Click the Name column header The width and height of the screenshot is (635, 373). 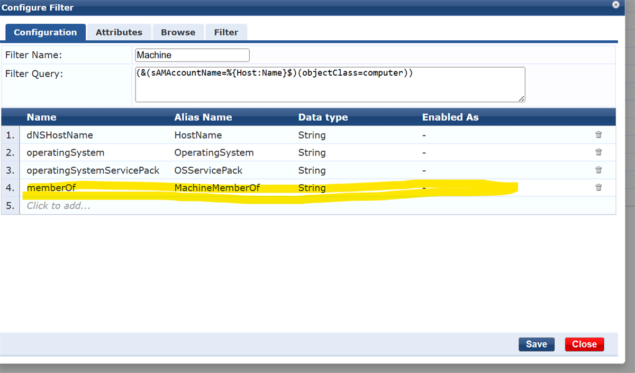(x=41, y=117)
